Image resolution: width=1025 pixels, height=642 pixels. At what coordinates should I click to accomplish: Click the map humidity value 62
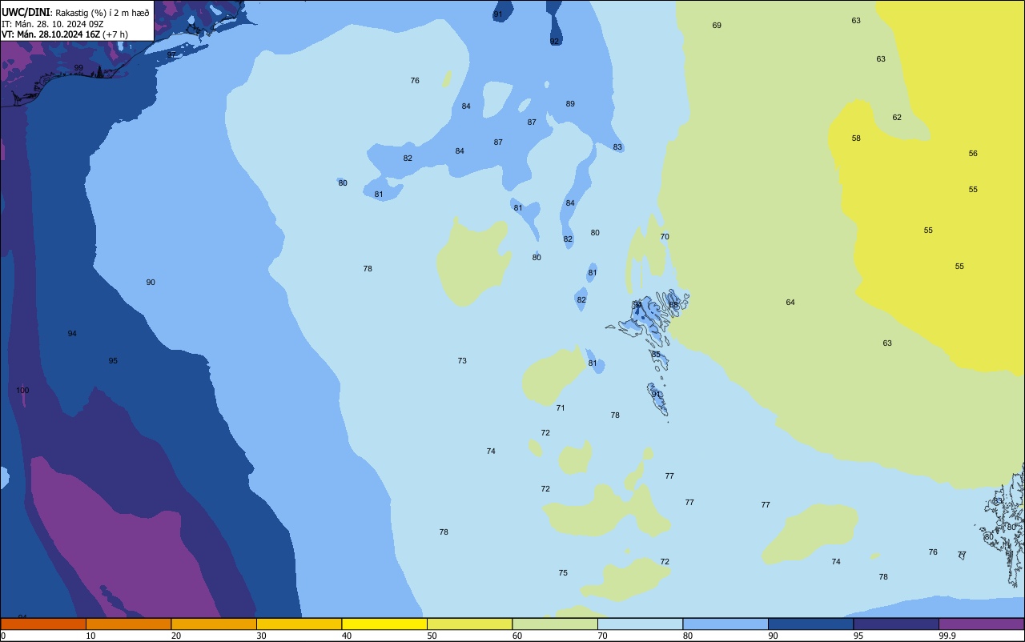pyautogui.click(x=897, y=118)
